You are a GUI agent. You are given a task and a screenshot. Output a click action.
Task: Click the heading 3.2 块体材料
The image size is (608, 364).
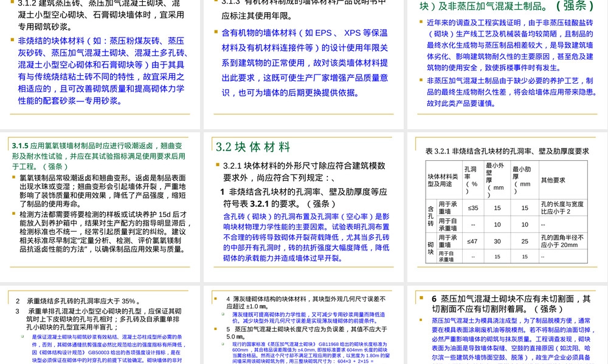253,147
